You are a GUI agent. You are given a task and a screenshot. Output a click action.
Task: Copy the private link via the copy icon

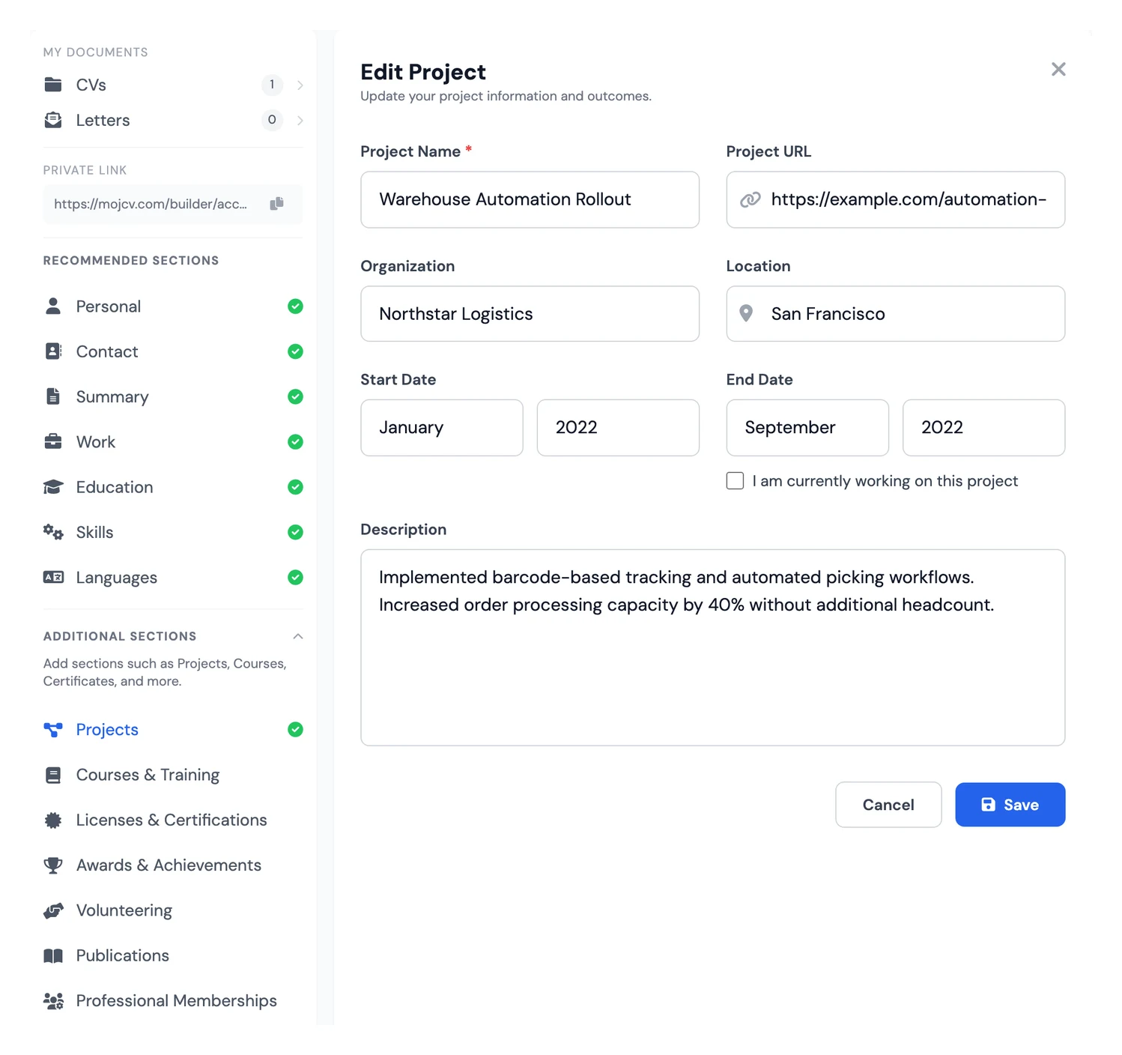277,204
